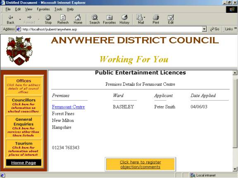Image resolution: width=238 pixels, height=178 pixels.
Task: Open the Favorites toolbar button
Action: [109, 19]
